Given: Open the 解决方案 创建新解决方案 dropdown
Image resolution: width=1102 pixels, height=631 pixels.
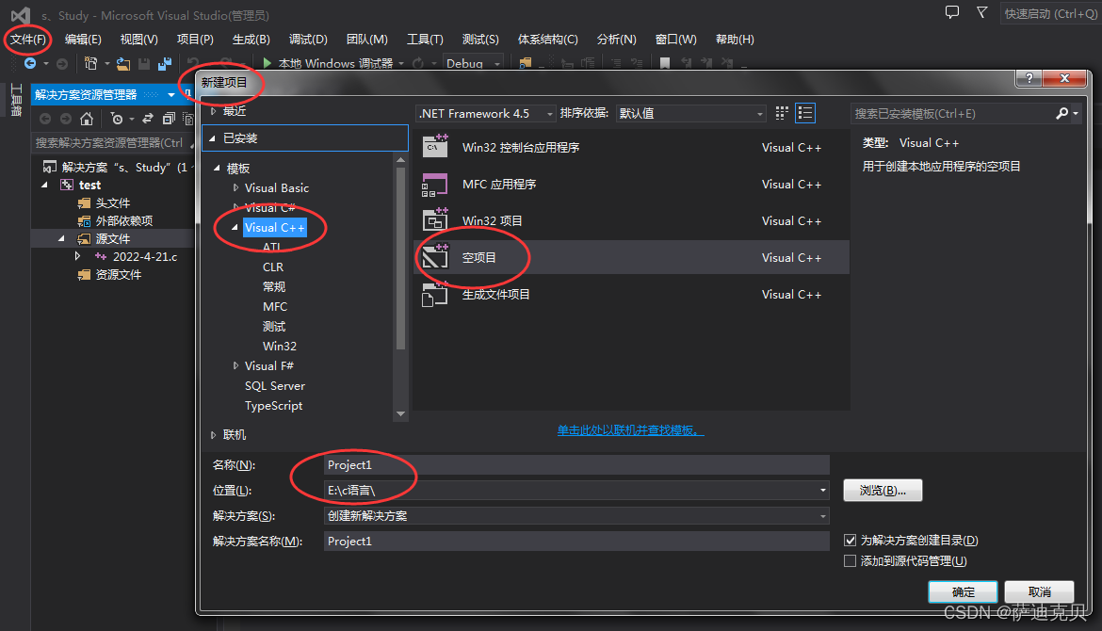Looking at the screenshot, I should [576, 516].
